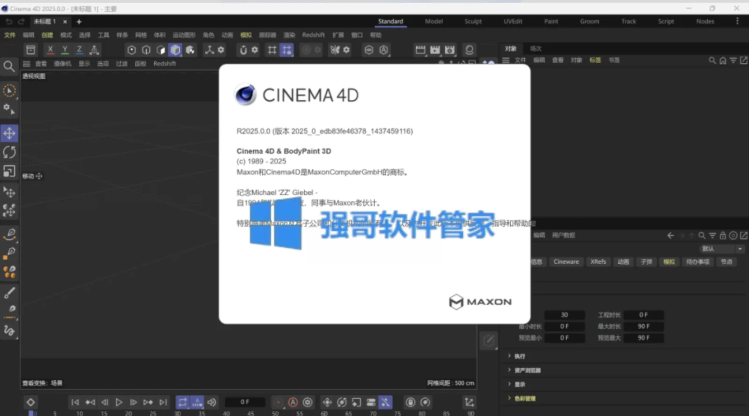This screenshot has width=749, height=416.
Task: Toggle Autokeying red A button
Action: (x=293, y=402)
